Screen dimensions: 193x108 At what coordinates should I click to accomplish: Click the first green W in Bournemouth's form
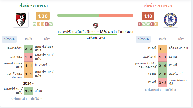35,24
